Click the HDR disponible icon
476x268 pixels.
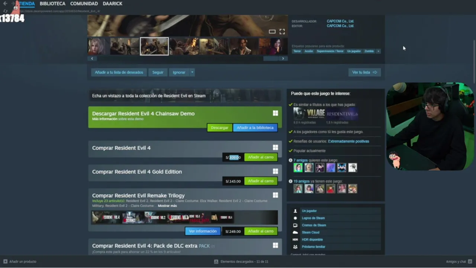[295, 239]
